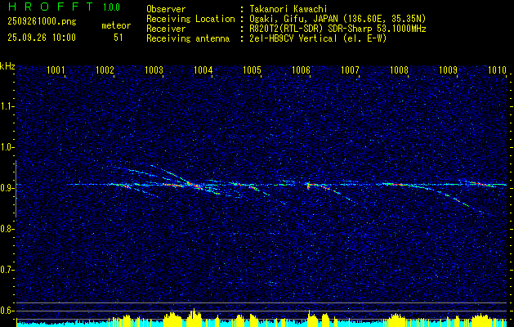
Task: Click the 1006 time axis label
Action: pos(301,69)
